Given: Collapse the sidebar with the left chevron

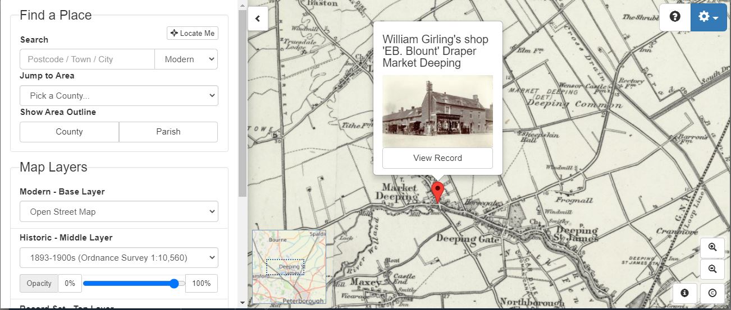Looking at the screenshot, I should tap(258, 18).
